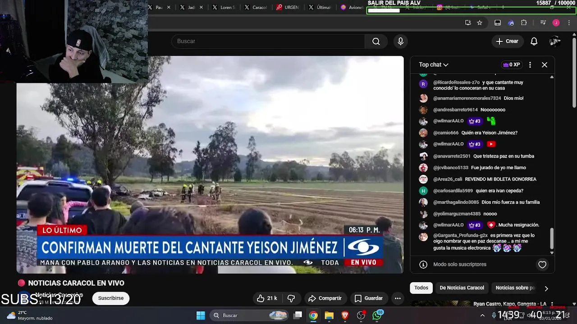Click username @carlosardila5989
577x324 pixels.
click(453, 191)
